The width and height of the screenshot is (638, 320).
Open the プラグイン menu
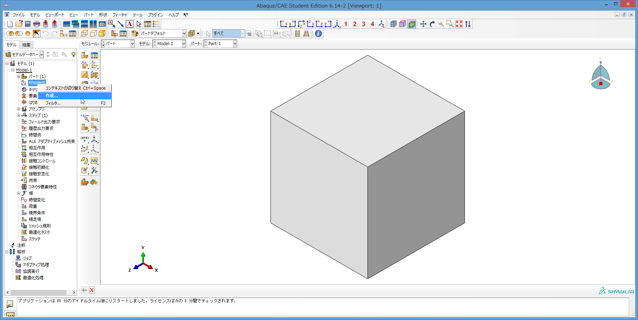click(155, 15)
